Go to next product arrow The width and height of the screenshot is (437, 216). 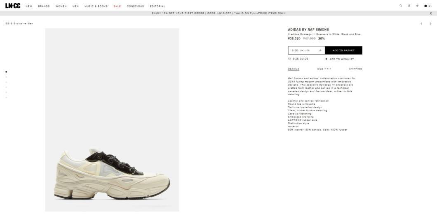(x=430, y=23)
